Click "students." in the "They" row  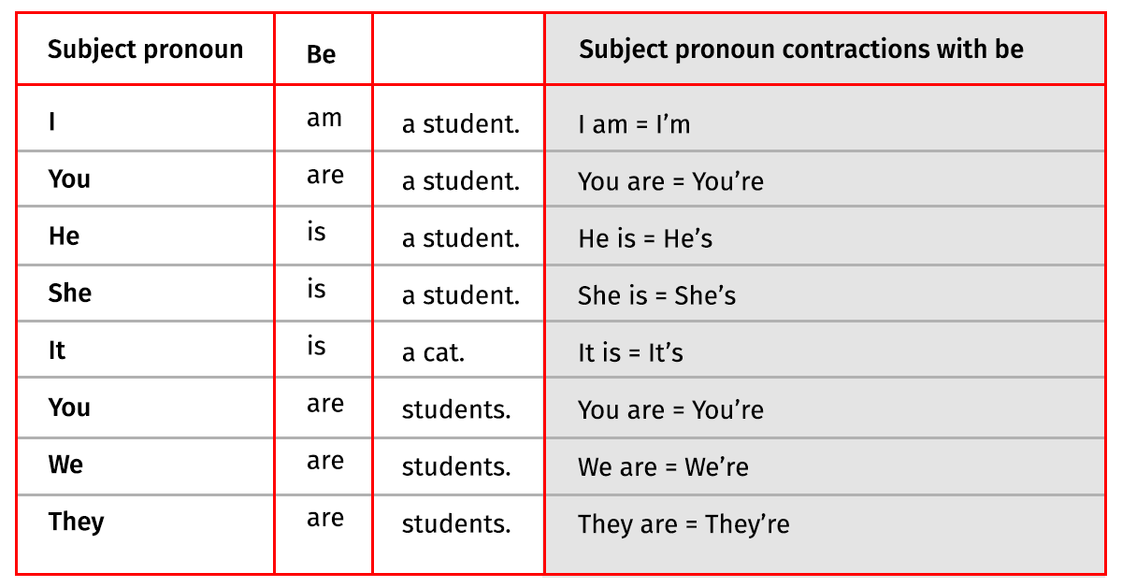456,524
